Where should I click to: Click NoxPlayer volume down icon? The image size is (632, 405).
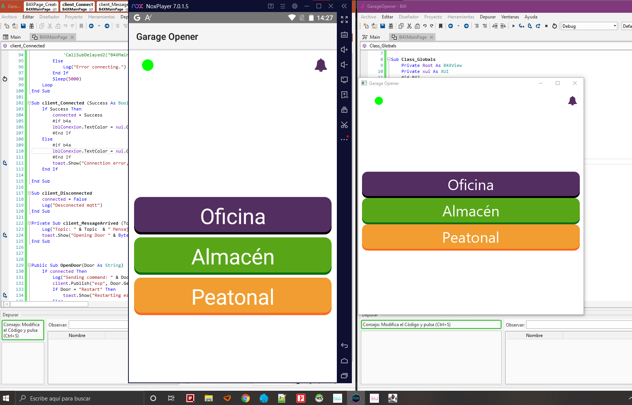[x=344, y=65]
